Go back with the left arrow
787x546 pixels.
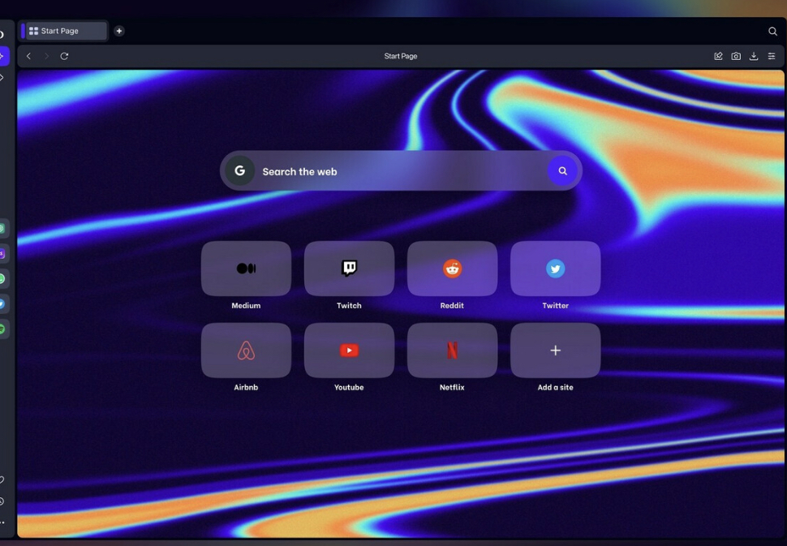click(x=28, y=56)
